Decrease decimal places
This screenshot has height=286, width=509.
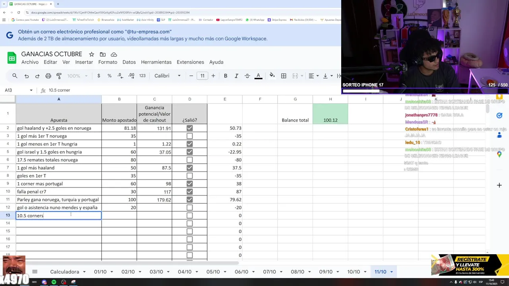point(120,76)
